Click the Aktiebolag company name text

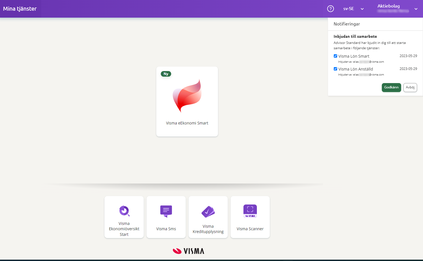389,6
